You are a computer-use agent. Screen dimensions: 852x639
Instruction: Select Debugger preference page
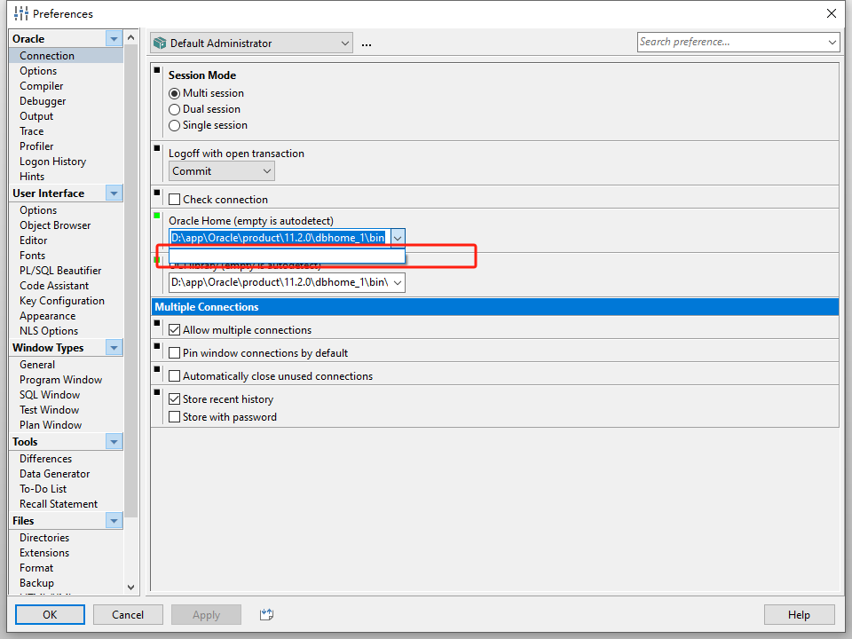(43, 101)
